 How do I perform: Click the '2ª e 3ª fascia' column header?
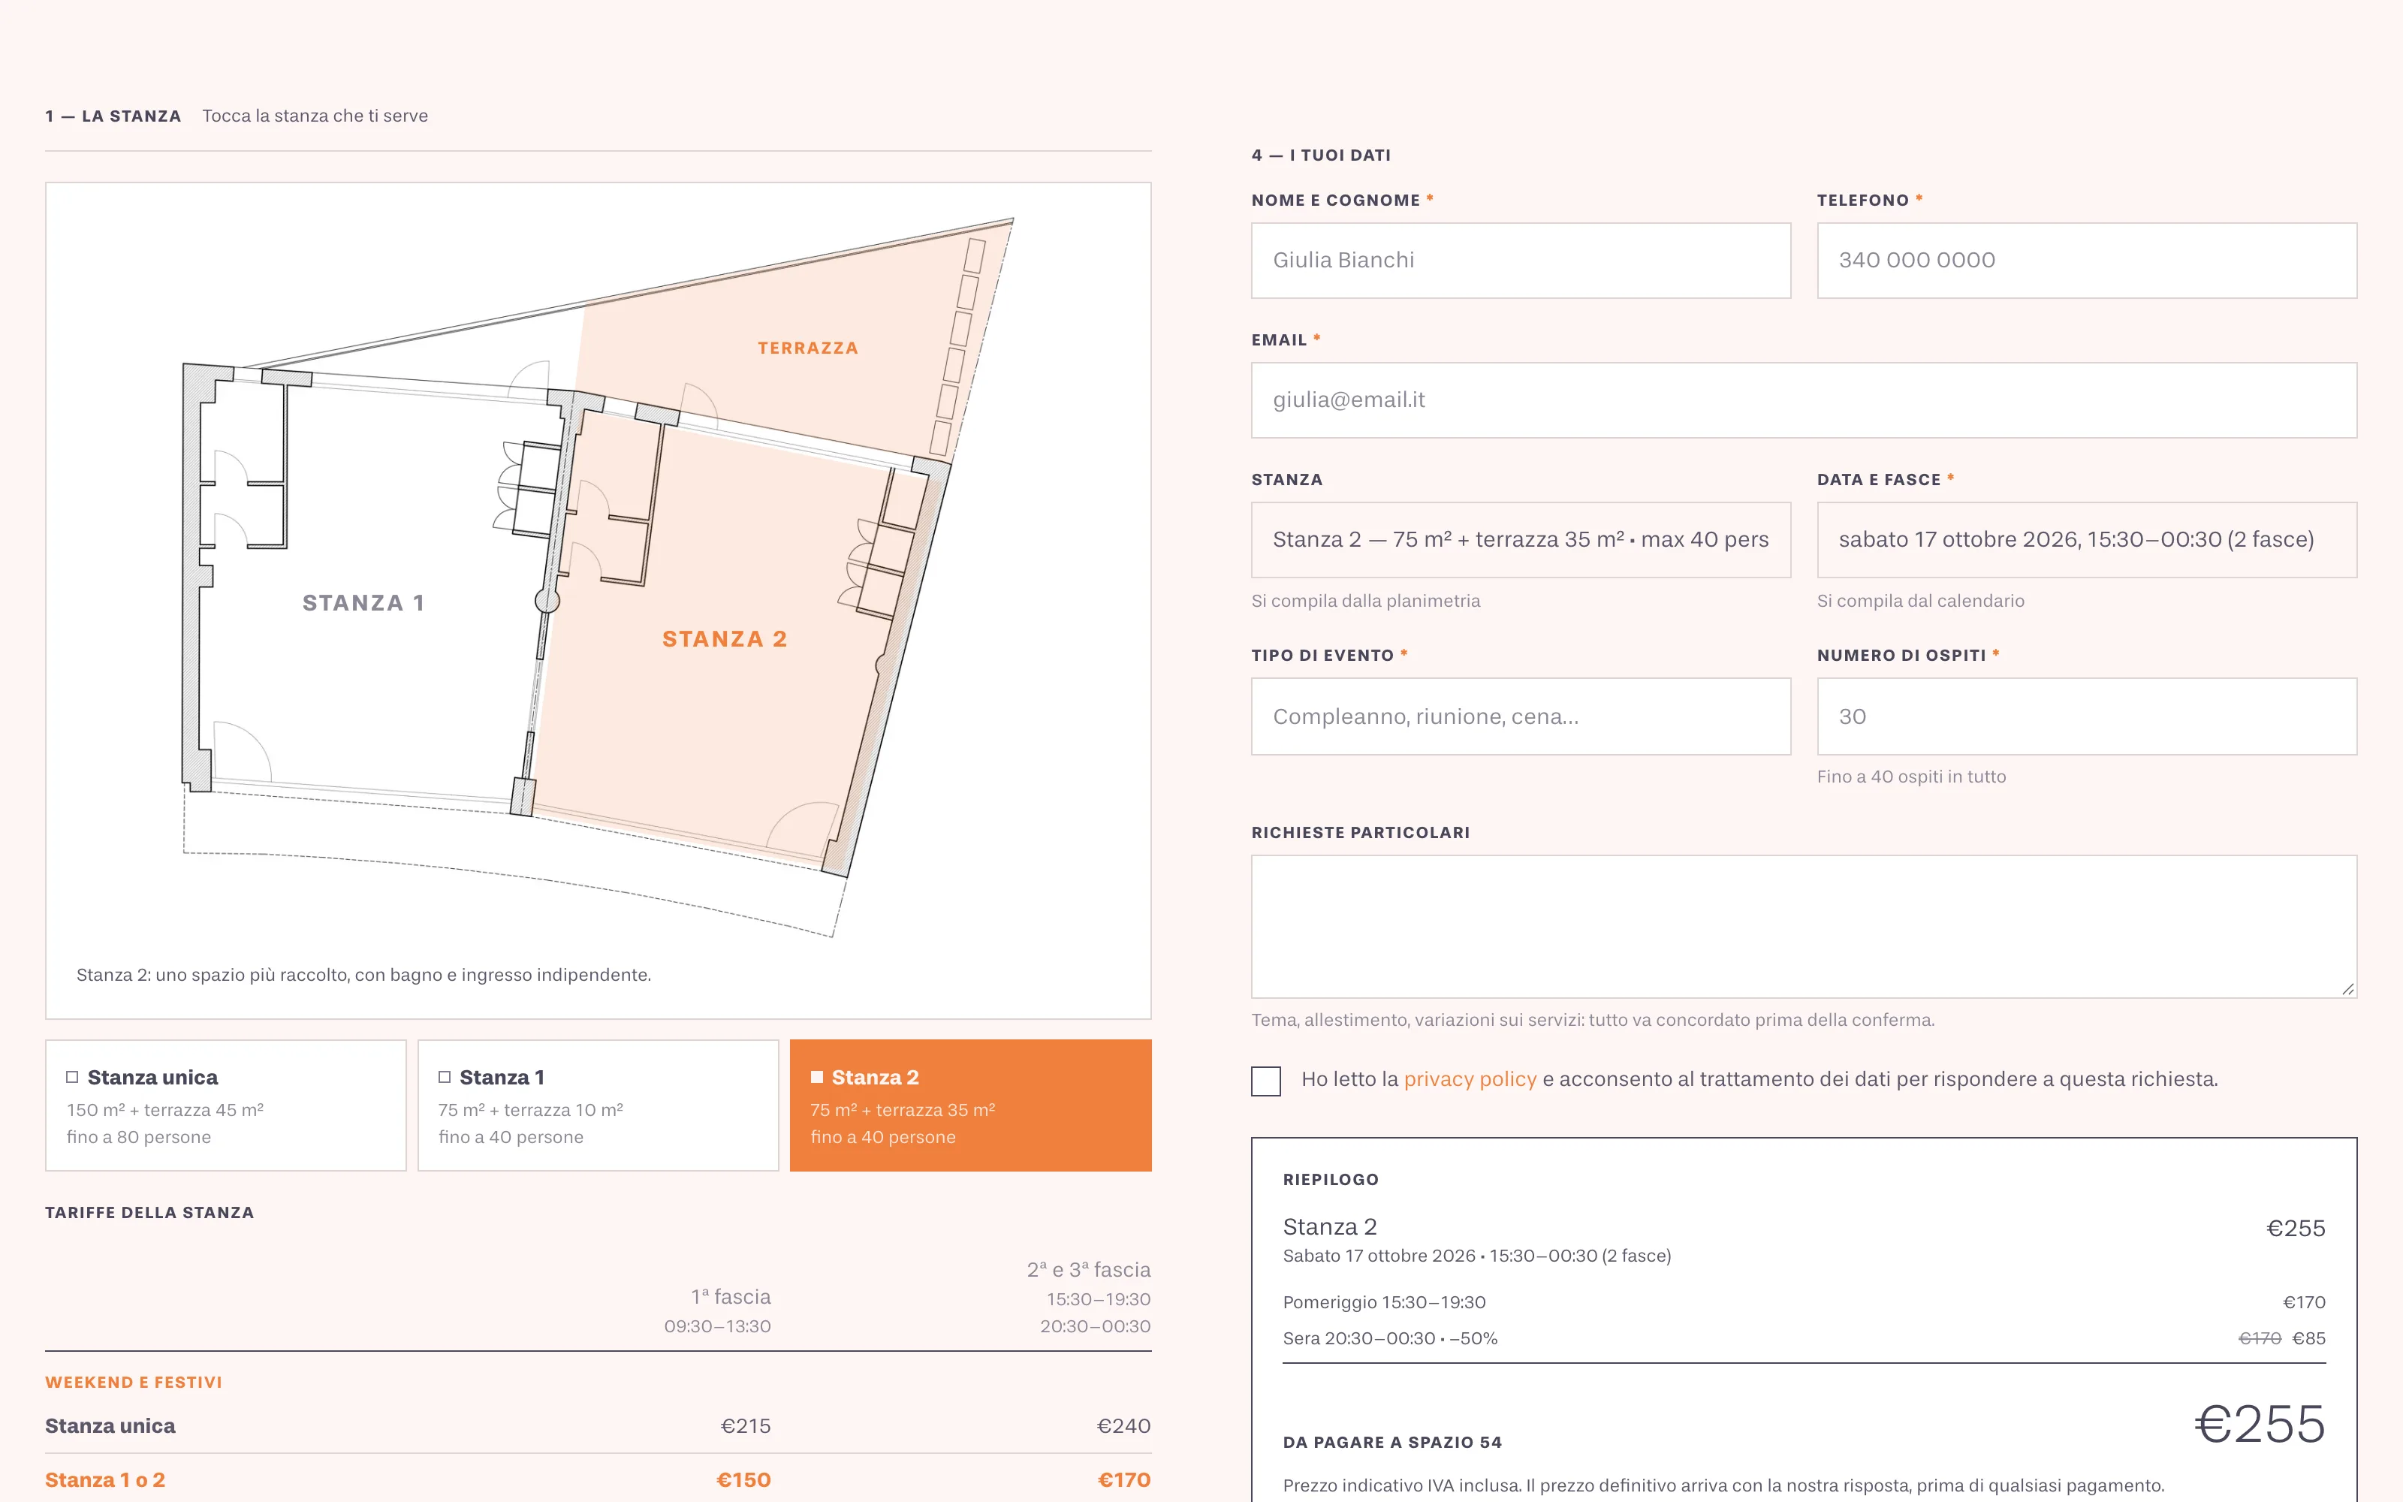point(1090,1269)
